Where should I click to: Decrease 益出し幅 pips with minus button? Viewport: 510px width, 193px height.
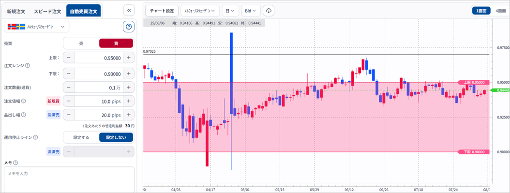[68, 115]
